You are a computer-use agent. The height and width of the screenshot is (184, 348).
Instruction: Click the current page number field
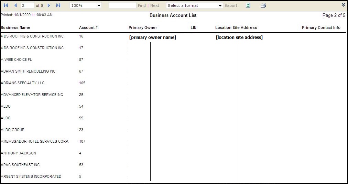[x=27, y=6]
